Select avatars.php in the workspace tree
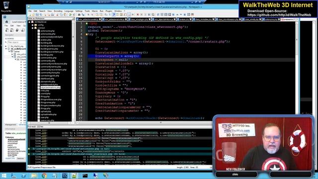The image size is (318, 179). (x=46, y=40)
